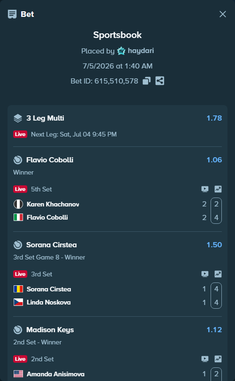Click the Bet receipt icon in header

coord(12,14)
